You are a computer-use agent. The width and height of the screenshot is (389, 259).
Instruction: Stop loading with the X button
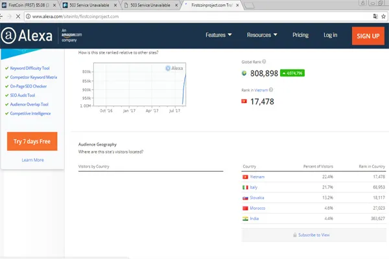(18, 16)
